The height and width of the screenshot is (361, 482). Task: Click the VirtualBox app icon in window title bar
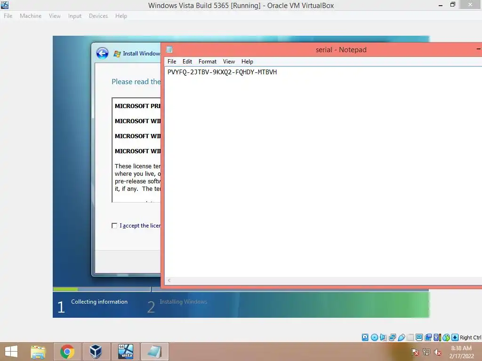point(5,5)
